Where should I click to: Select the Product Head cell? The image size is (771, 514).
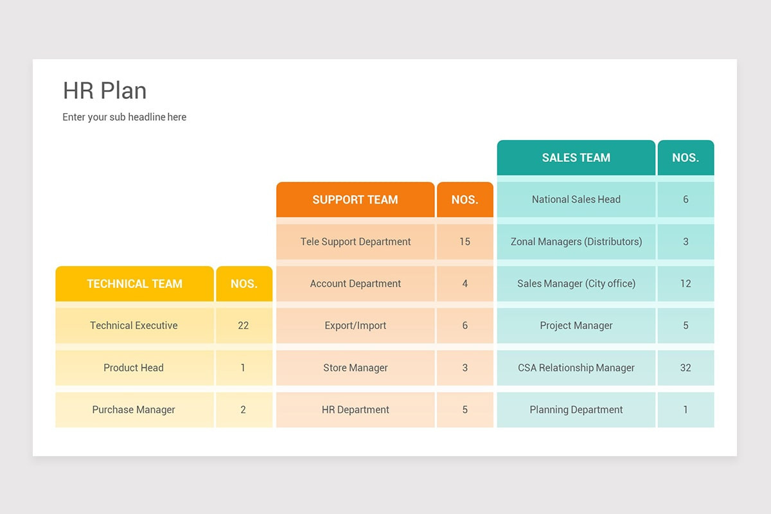tap(134, 368)
